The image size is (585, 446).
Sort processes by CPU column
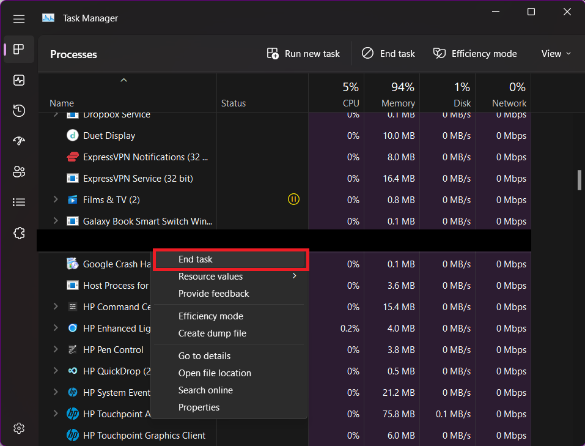tap(336, 93)
